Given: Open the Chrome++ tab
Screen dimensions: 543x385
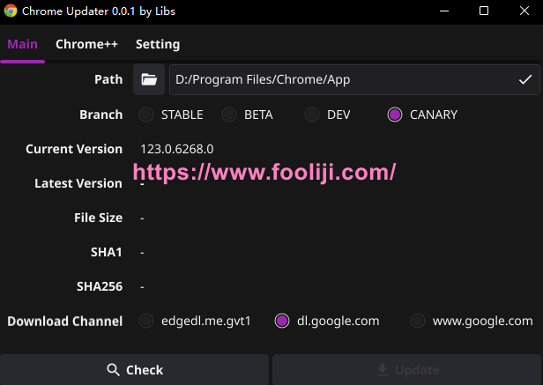Looking at the screenshot, I should coord(86,44).
